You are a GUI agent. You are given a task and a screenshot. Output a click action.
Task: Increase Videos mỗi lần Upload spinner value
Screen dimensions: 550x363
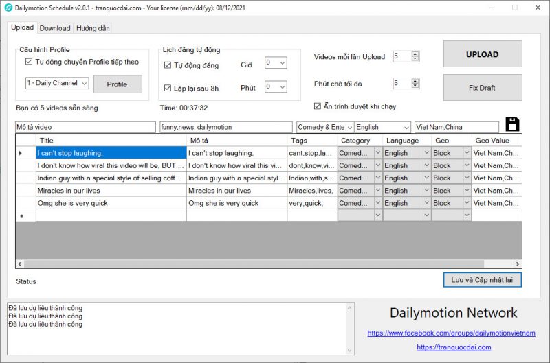coord(415,54)
